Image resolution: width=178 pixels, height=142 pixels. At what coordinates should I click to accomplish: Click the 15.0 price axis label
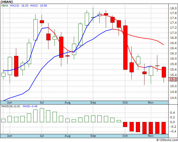pos(173,86)
